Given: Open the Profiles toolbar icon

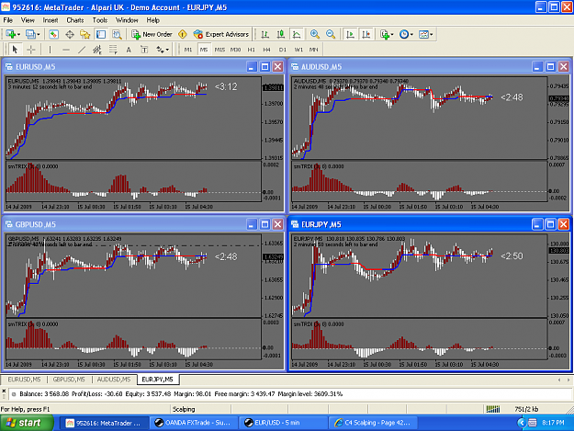Looking at the screenshot, I should click(30, 34).
